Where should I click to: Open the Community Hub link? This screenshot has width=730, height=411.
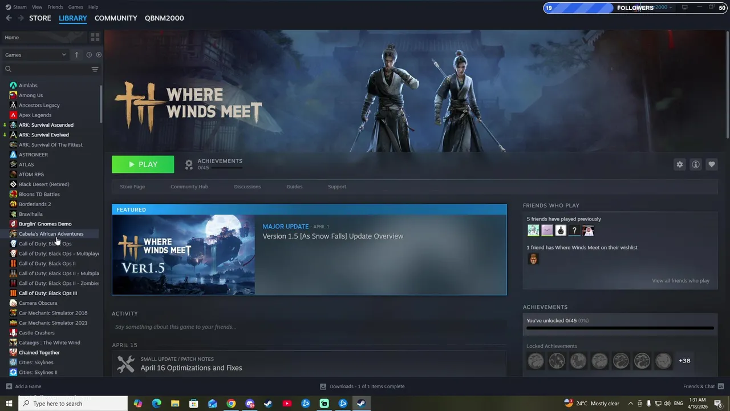point(189,187)
